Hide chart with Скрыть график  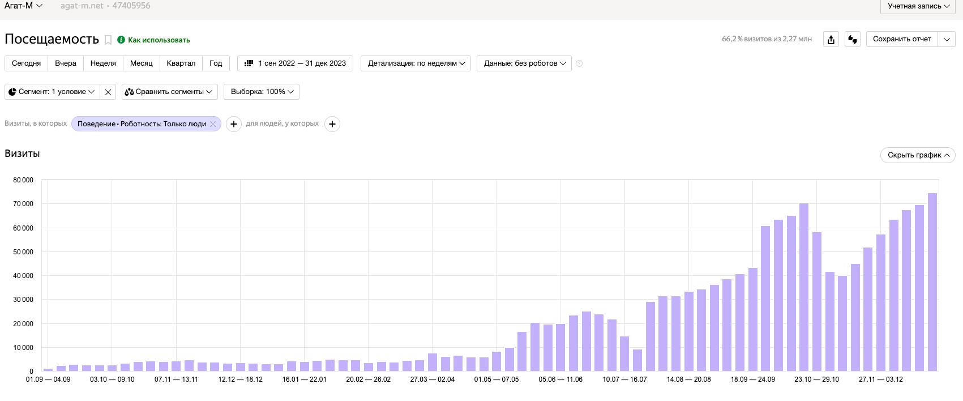coord(917,155)
